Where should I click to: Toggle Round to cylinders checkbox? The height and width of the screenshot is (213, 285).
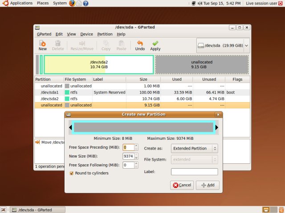(72, 173)
